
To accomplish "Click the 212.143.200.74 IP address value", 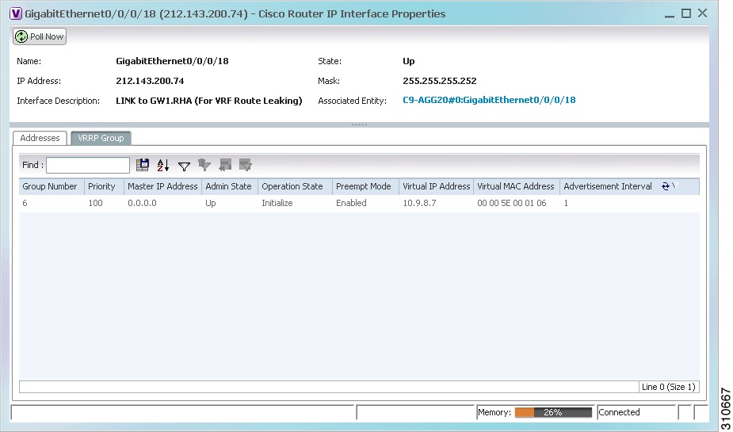I will pos(150,81).
